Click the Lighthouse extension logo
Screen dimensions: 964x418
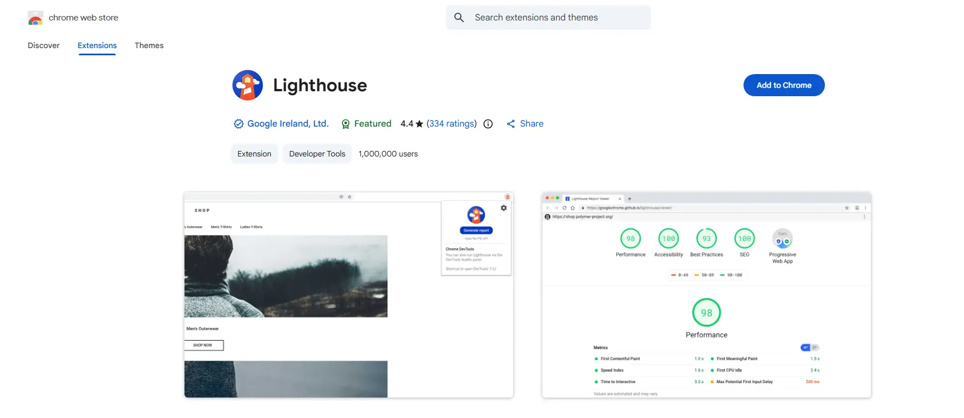click(248, 85)
